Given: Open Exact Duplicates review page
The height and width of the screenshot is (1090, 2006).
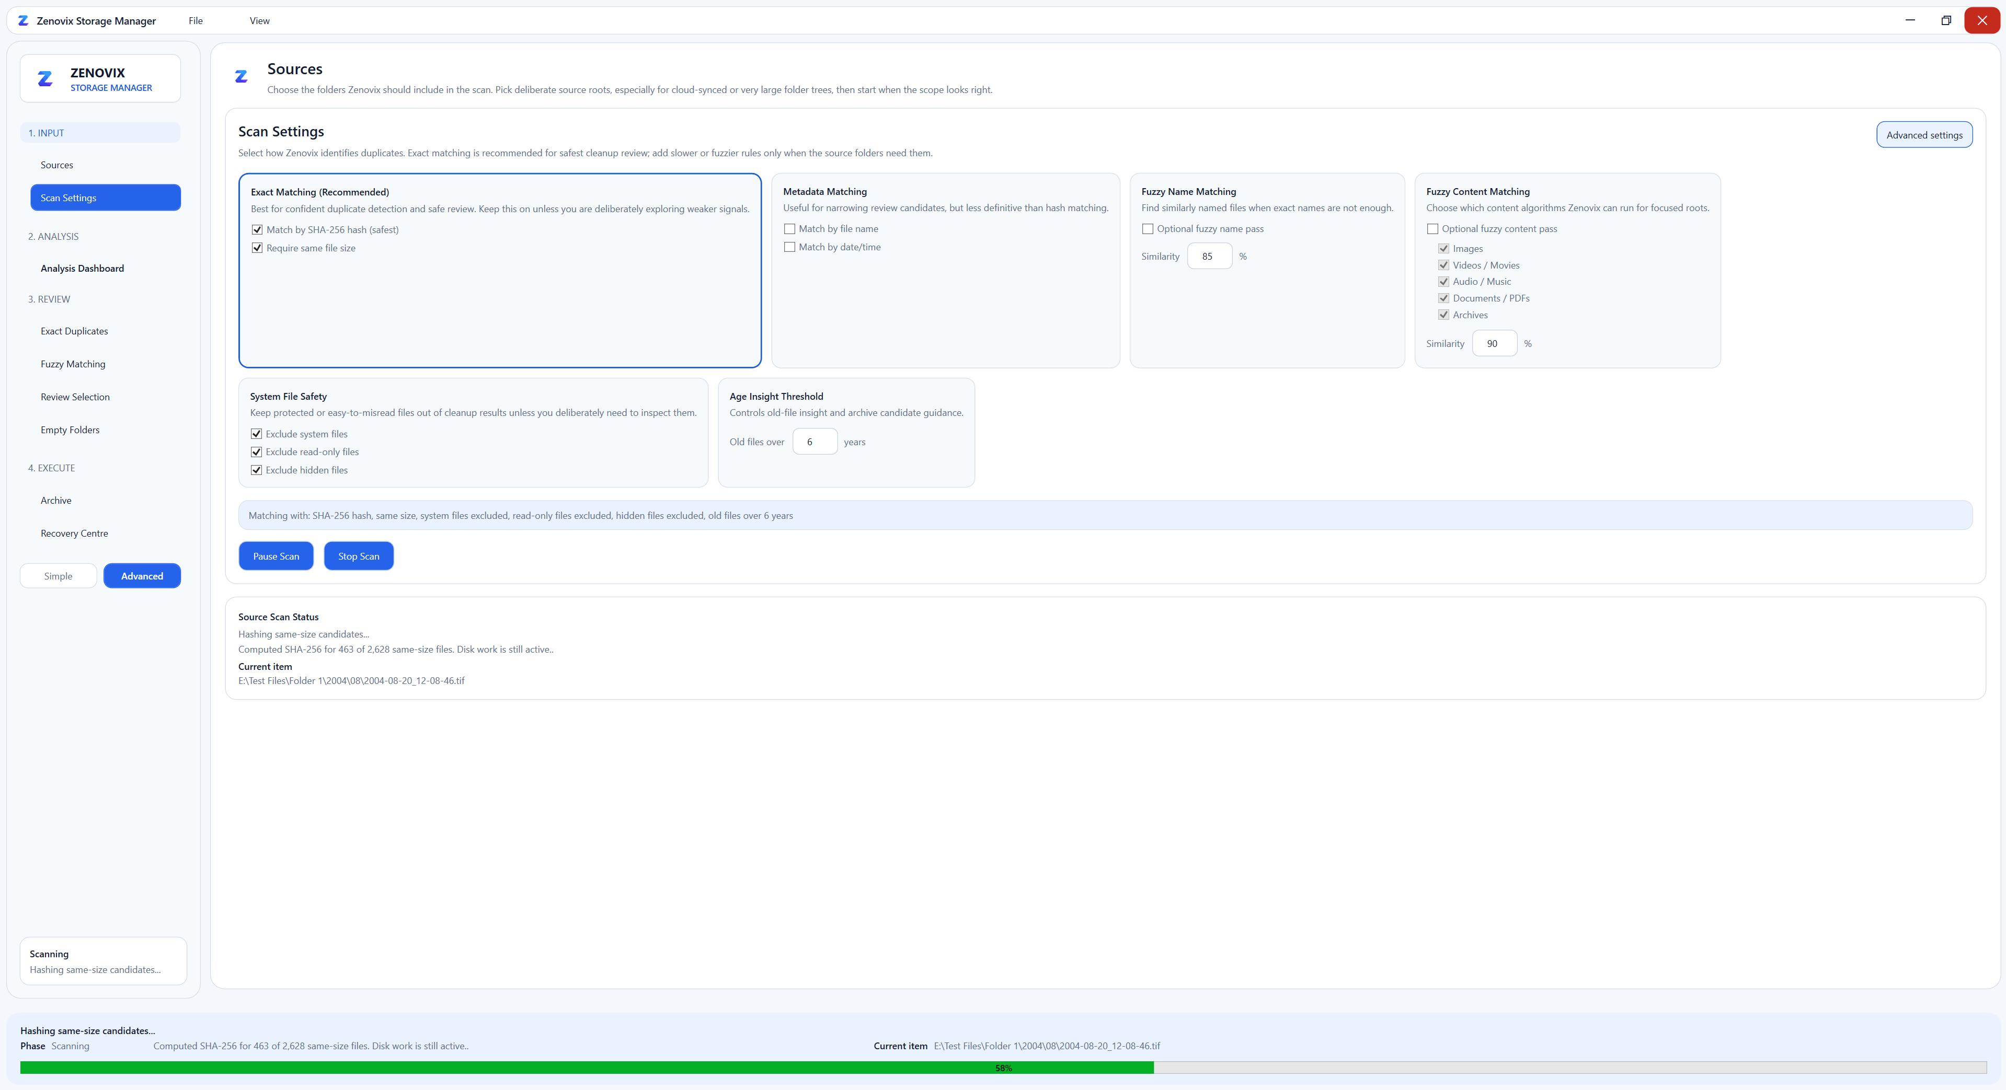Looking at the screenshot, I should click(x=105, y=332).
